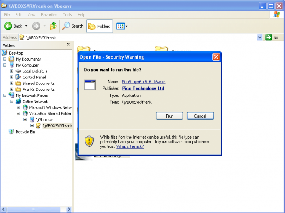This screenshot has width=285, height=213.
Task: Open the Tools menu
Action: (x=68, y=15)
